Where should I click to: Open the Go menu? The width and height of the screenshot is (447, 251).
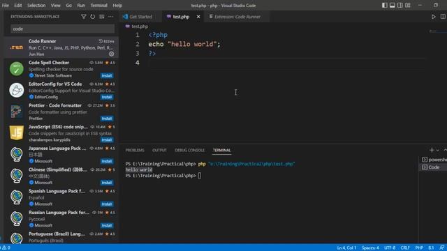pos(68,5)
